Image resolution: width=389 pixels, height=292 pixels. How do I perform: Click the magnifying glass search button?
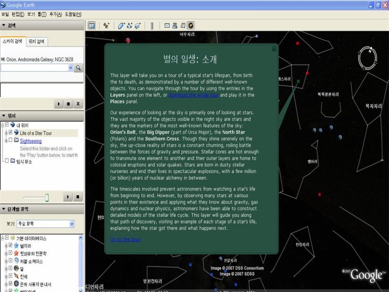pos(78,68)
